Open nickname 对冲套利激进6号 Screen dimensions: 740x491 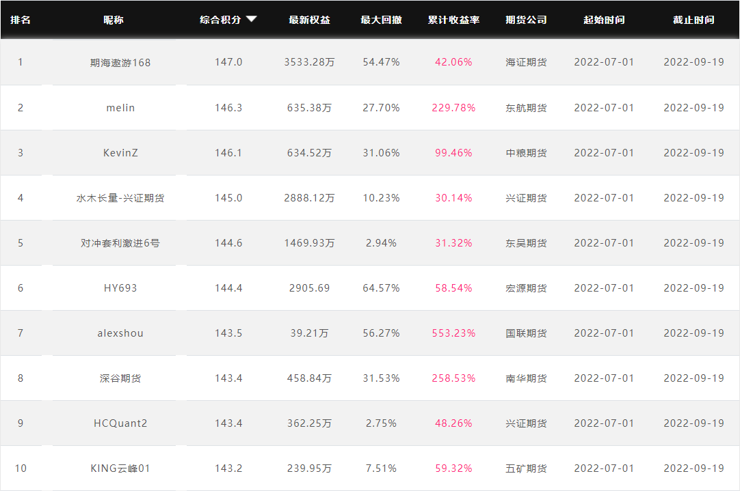[120, 243]
